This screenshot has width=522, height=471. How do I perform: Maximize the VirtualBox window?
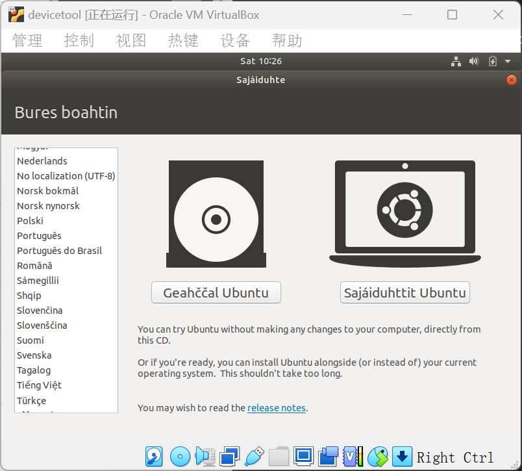[452, 15]
